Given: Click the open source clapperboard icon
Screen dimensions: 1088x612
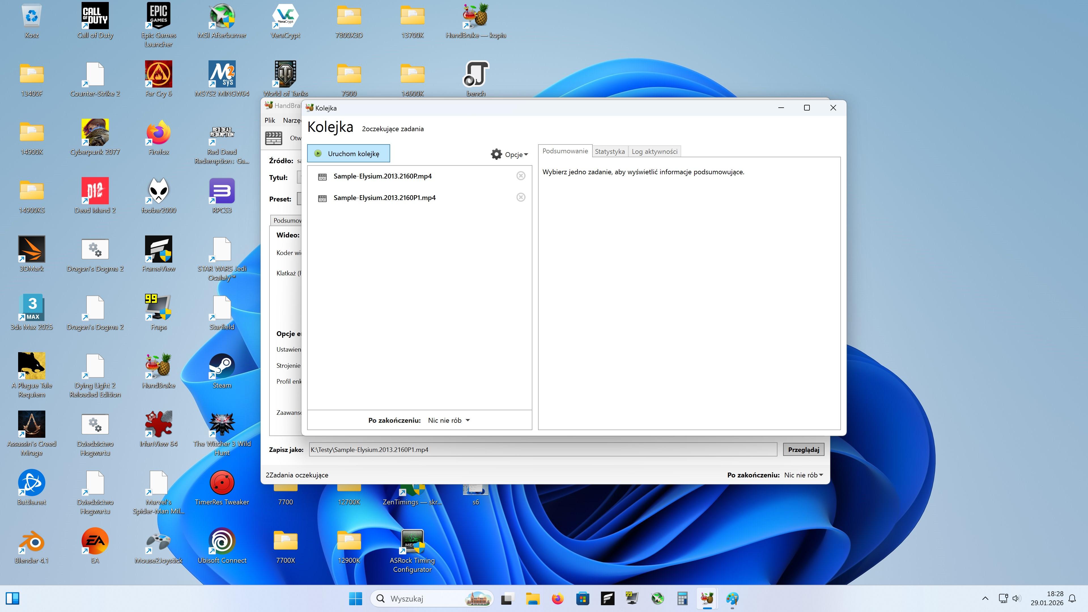Looking at the screenshot, I should [273, 138].
